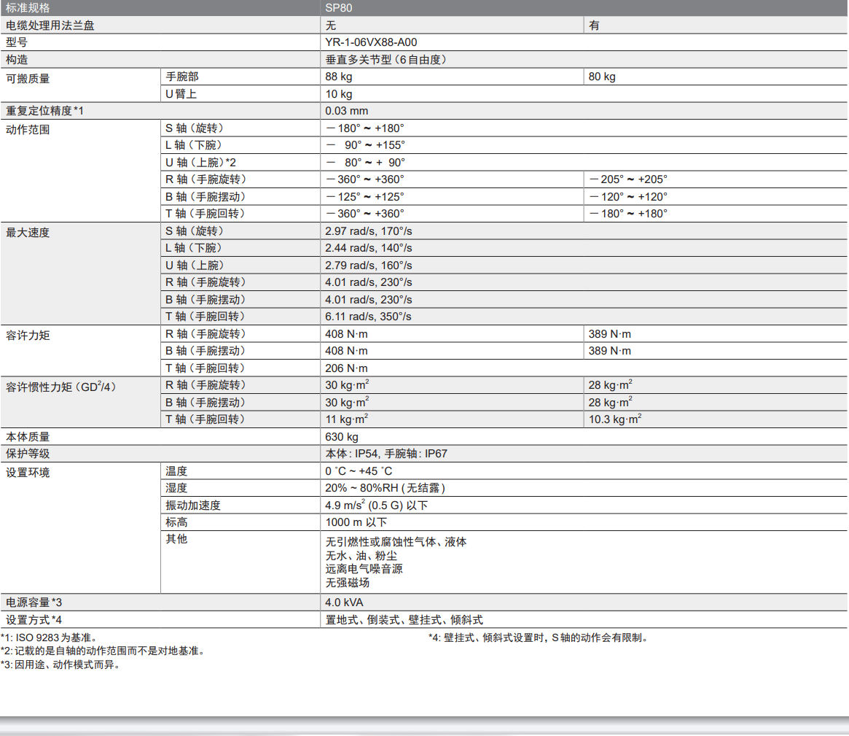Image resolution: width=849 pixels, height=736 pixels.
Task: Select the 4.0 kVA power capacity value
Action: 344,603
